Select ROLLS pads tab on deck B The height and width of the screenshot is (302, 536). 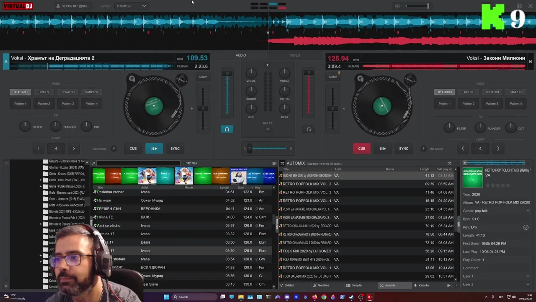point(469,92)
